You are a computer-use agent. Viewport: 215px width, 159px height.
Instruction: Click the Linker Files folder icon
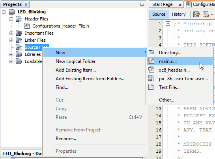pyautogui.click(x=19, y=40)
